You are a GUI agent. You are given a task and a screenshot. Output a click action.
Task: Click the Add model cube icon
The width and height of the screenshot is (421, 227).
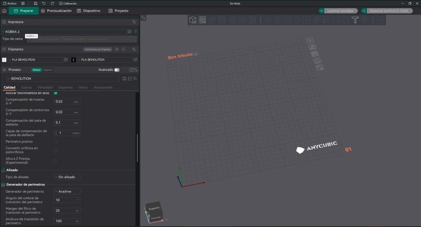(193, 20)
